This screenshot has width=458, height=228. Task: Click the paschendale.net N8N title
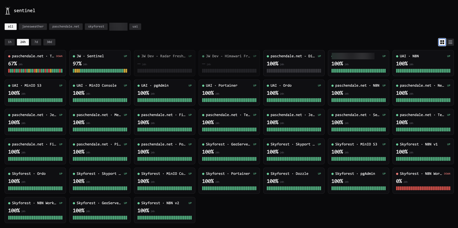pyautogui.click(x=357, y=85)
